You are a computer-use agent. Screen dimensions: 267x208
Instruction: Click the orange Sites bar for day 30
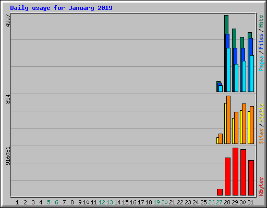[x=244, y=124]
